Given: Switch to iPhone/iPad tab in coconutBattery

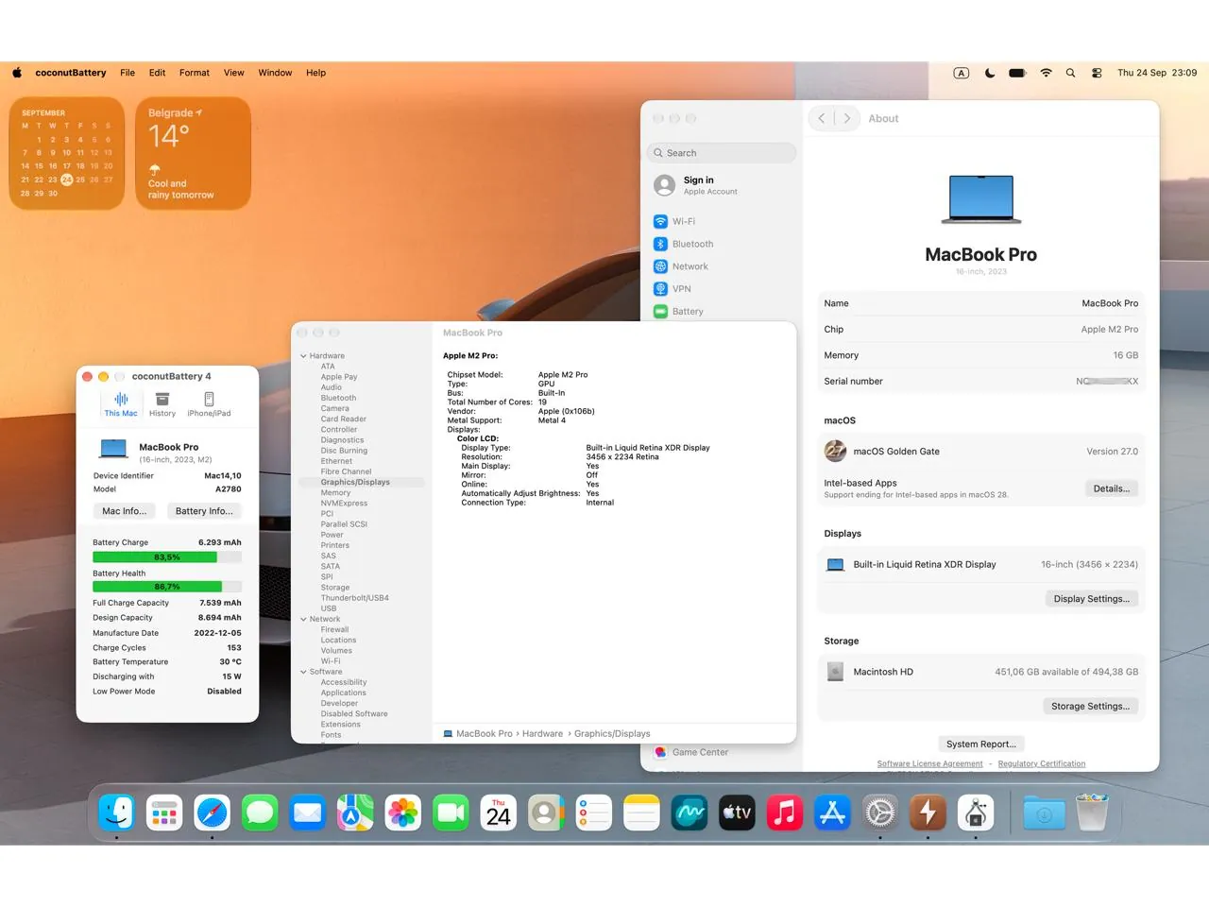Looking at the screenshot, I should 209,404.
